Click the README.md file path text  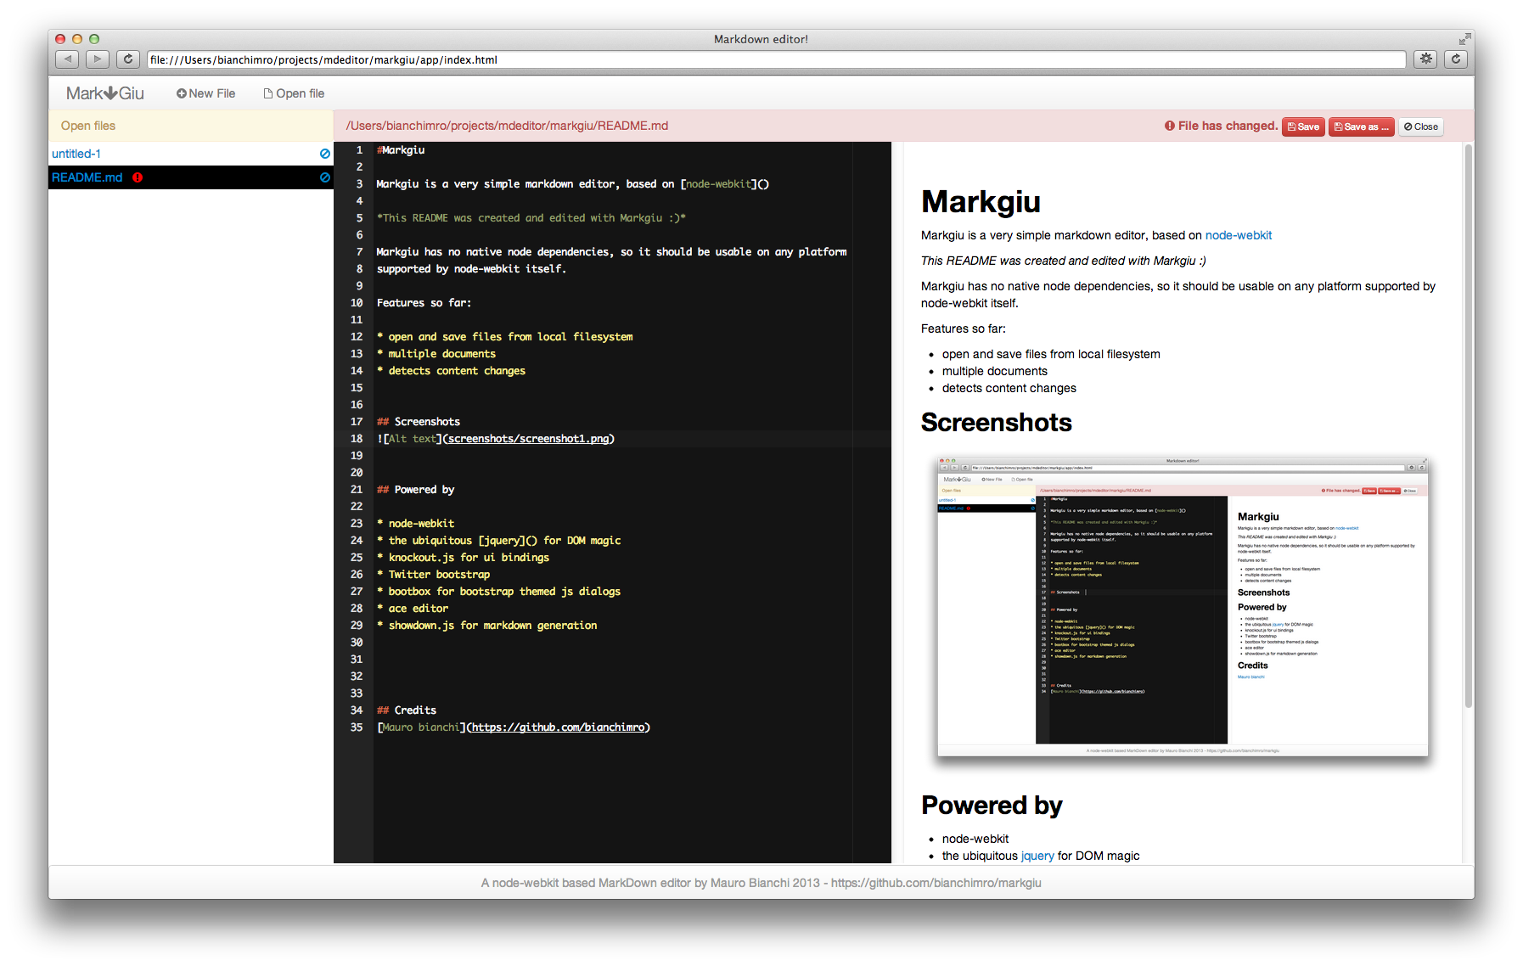coord(507,126)
